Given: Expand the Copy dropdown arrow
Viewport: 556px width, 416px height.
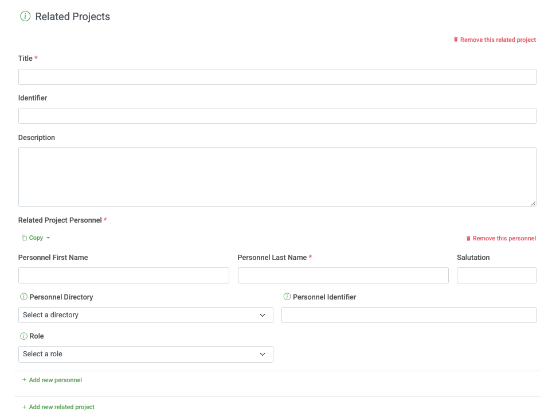Looking at the screenshot, I should [x=47, y=238].
